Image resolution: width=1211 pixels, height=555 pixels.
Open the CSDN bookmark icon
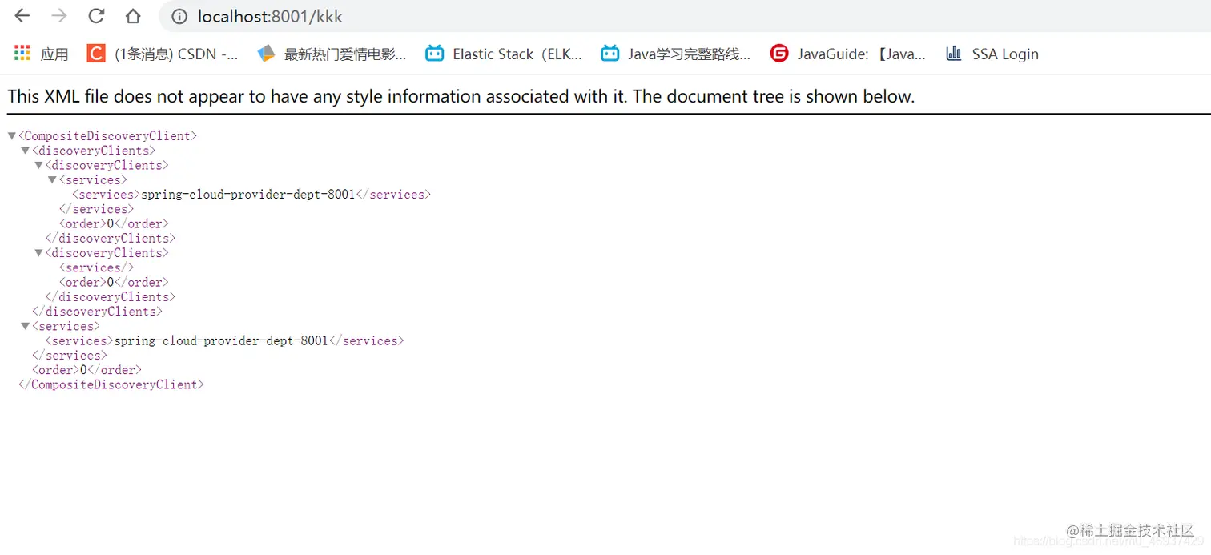(96, 54)
